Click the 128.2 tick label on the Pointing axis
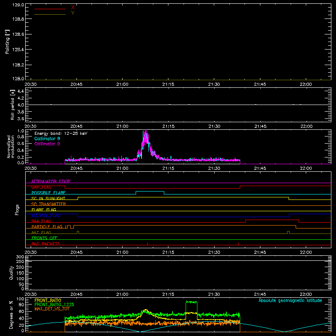 click(x=18, y=65)
